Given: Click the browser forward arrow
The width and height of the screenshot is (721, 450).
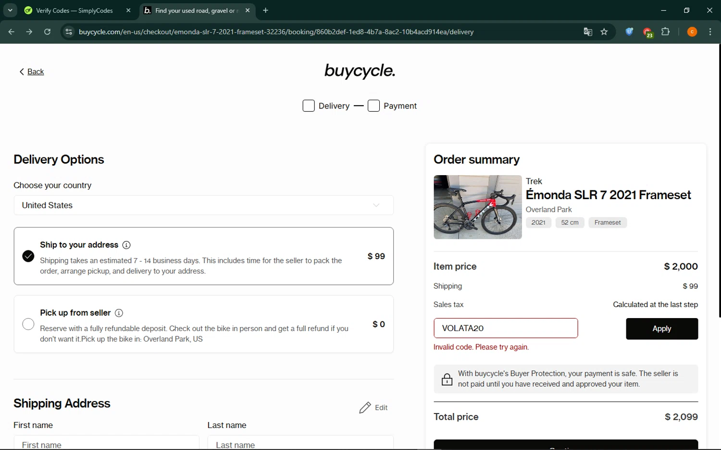Looking at the screenshot, I should coord(29,32).
